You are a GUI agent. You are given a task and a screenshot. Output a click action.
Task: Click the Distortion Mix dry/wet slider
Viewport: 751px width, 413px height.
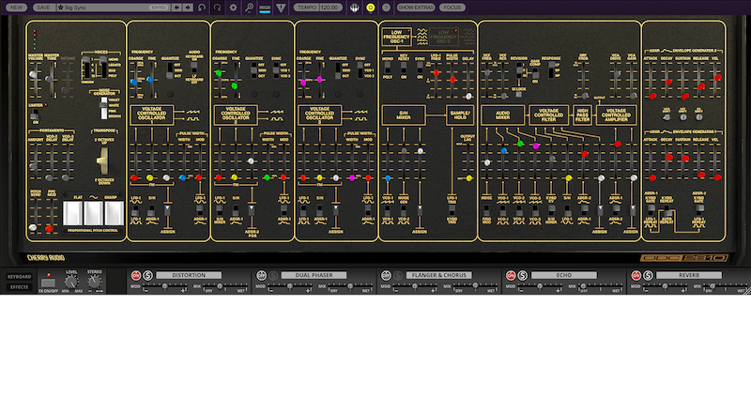pyautogui.click(x=221, y=286)
